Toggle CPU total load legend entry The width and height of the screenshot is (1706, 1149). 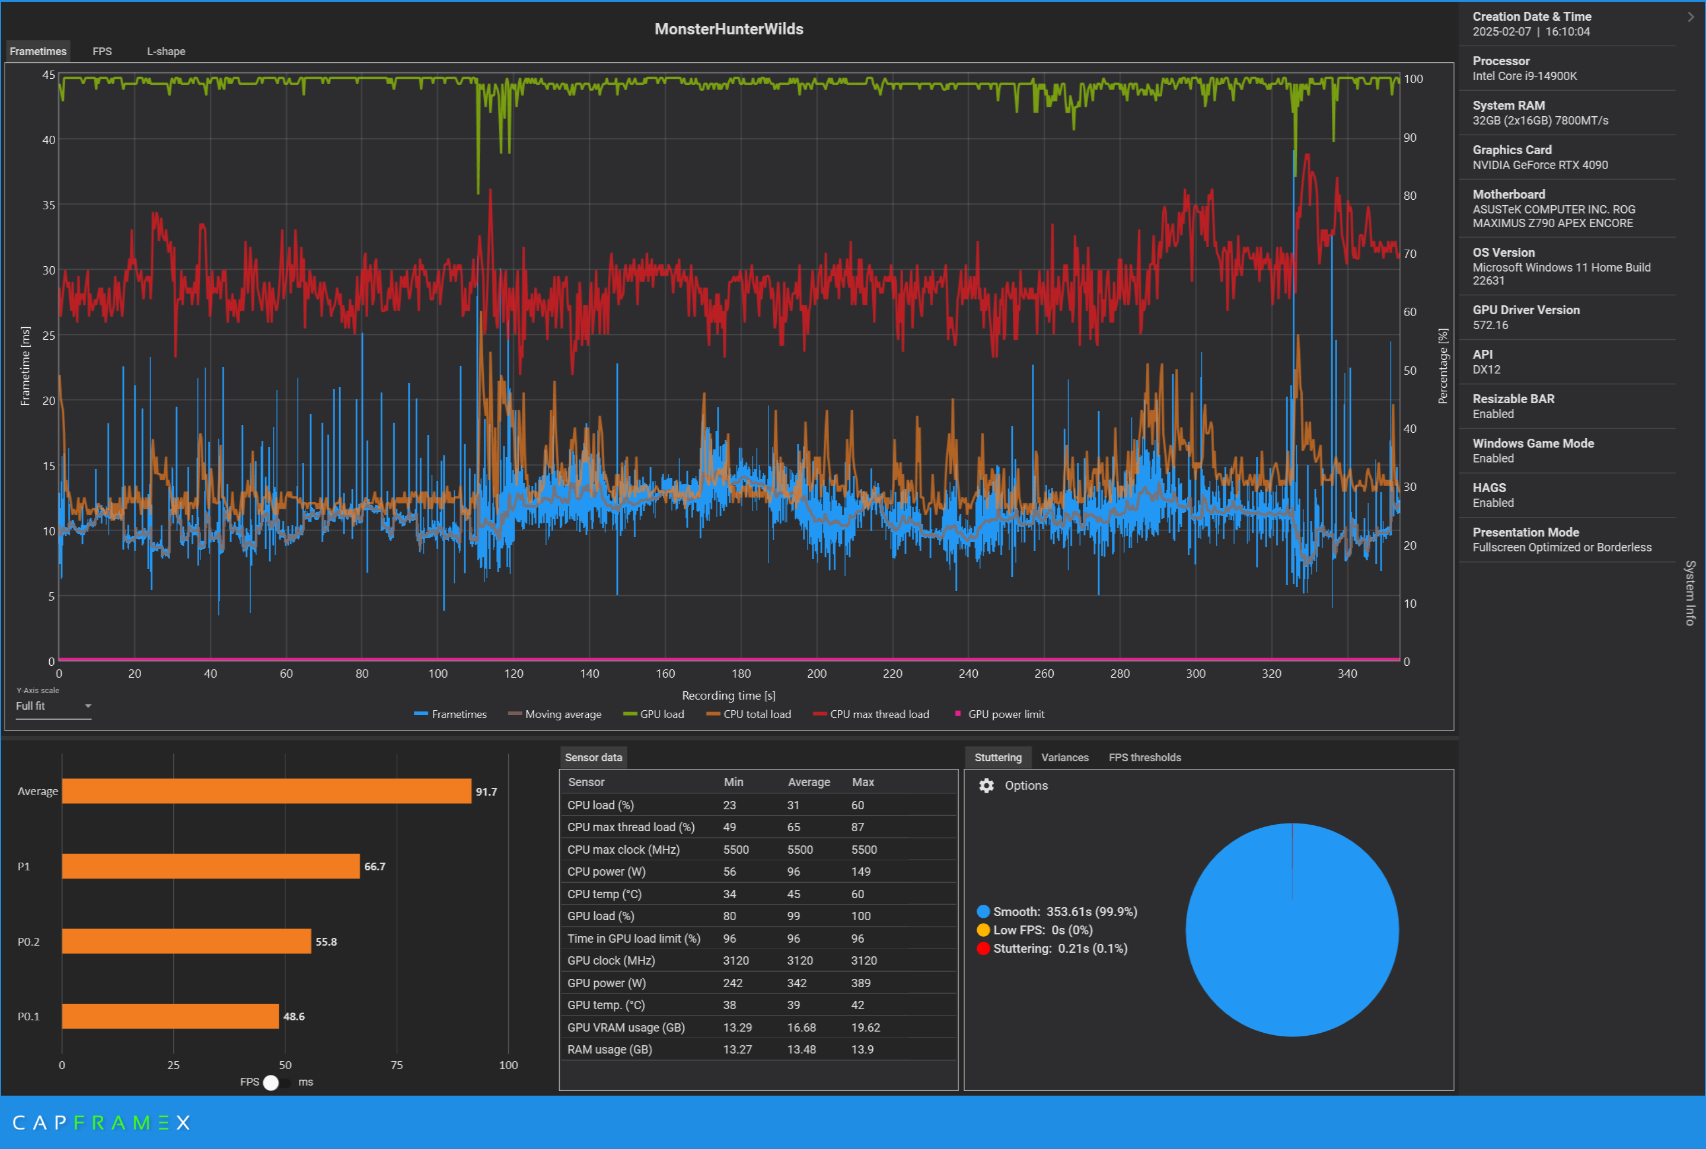pyautogui.click(x=756, y=714)
